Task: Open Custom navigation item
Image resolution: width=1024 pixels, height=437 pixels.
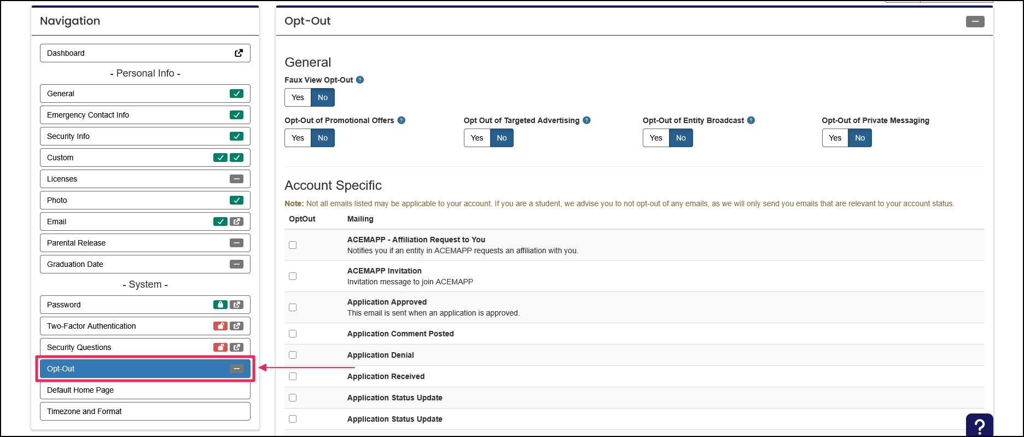Action: 145,158
